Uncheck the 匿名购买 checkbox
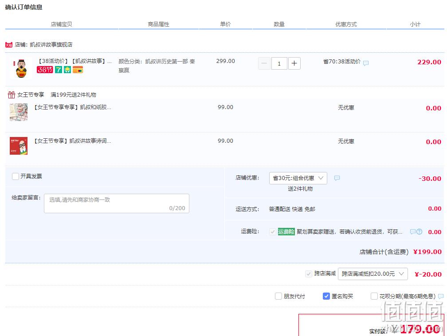Viewport: 447px width, 336px height. coord(326,297)
